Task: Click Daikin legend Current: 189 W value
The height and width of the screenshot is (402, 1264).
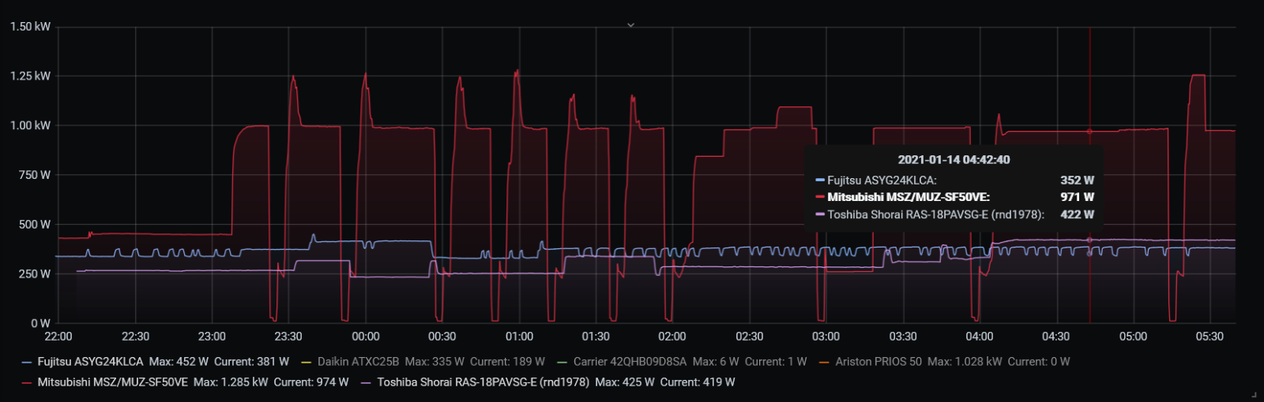Action: click(507, 362)
